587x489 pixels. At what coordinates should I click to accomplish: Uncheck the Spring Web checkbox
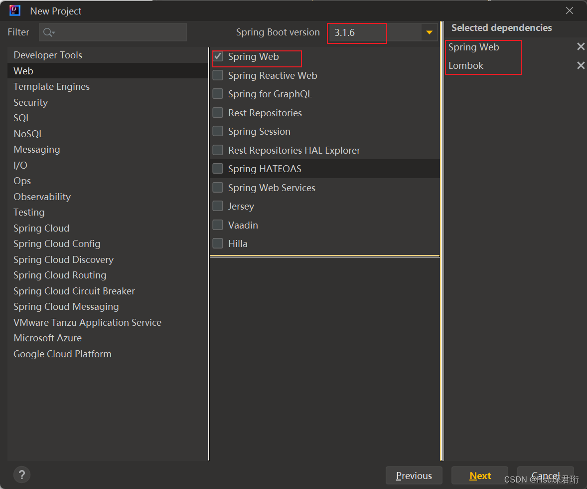click(218, 56)
